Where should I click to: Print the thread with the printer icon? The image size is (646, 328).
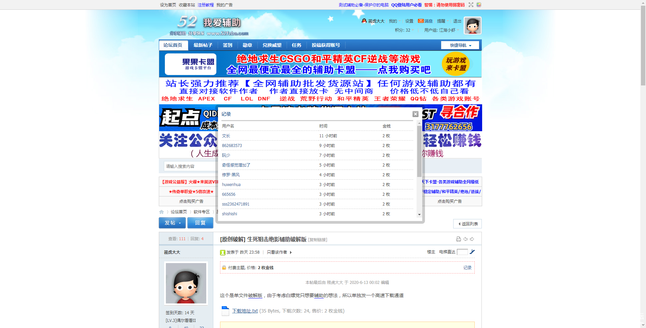tap(458, 239)
